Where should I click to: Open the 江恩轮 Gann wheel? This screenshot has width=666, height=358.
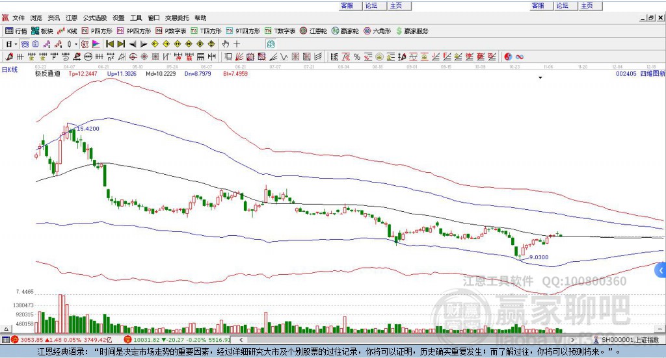(x=313, y=31)
